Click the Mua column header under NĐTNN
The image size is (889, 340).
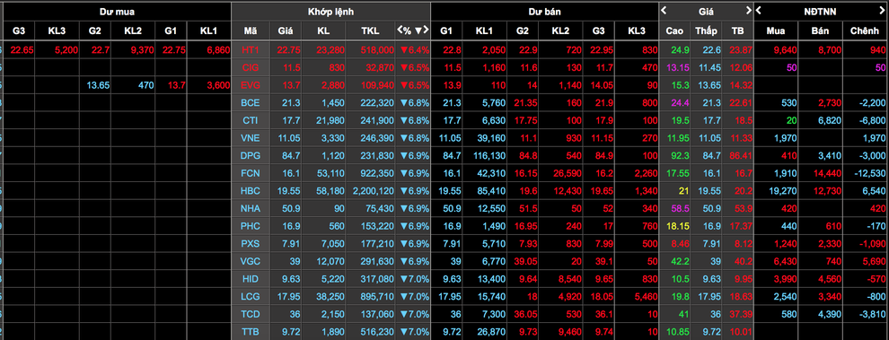pos(776,31)
